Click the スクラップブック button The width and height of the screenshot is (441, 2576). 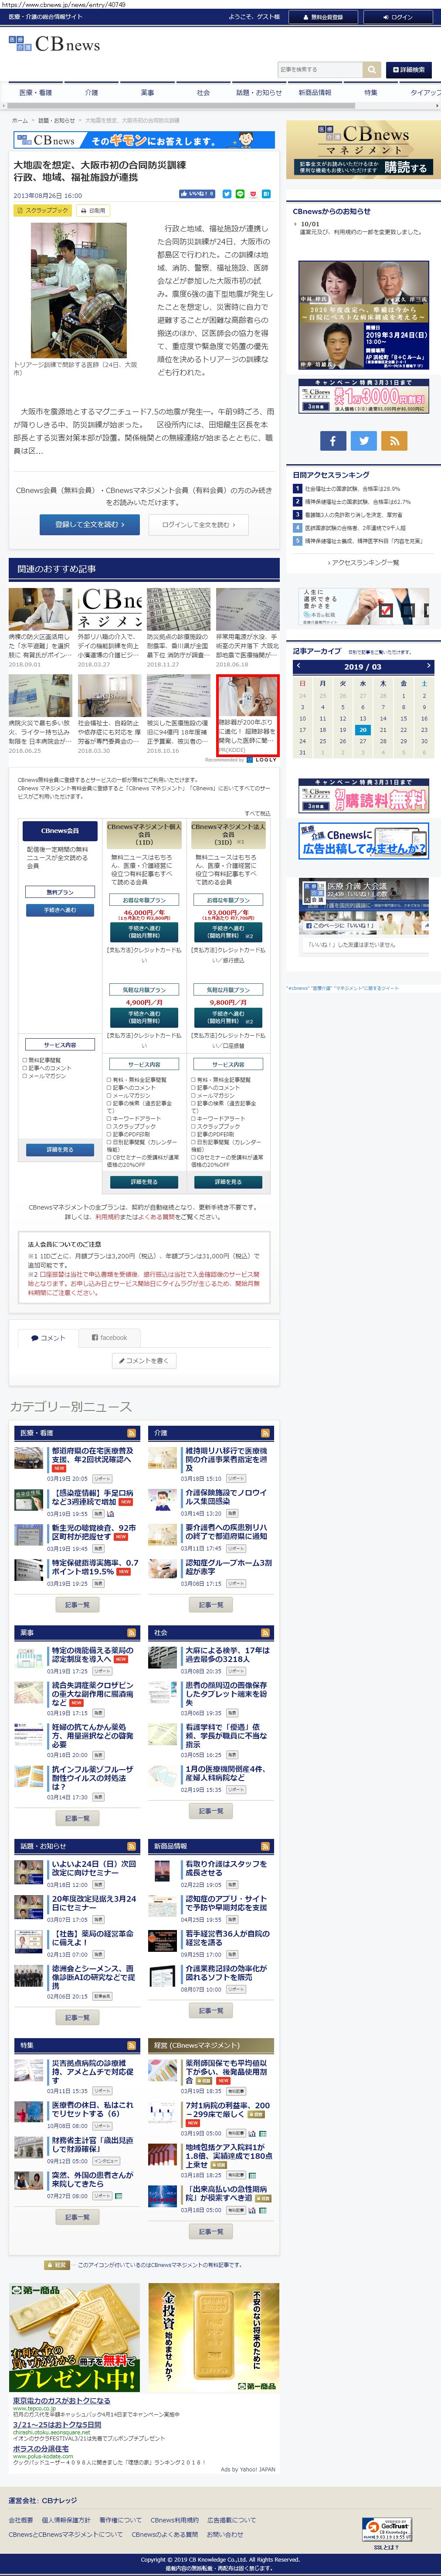tap(43, 211)
